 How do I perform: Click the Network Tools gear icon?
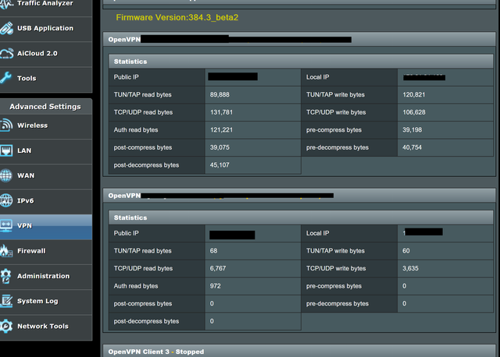point(6,326)
